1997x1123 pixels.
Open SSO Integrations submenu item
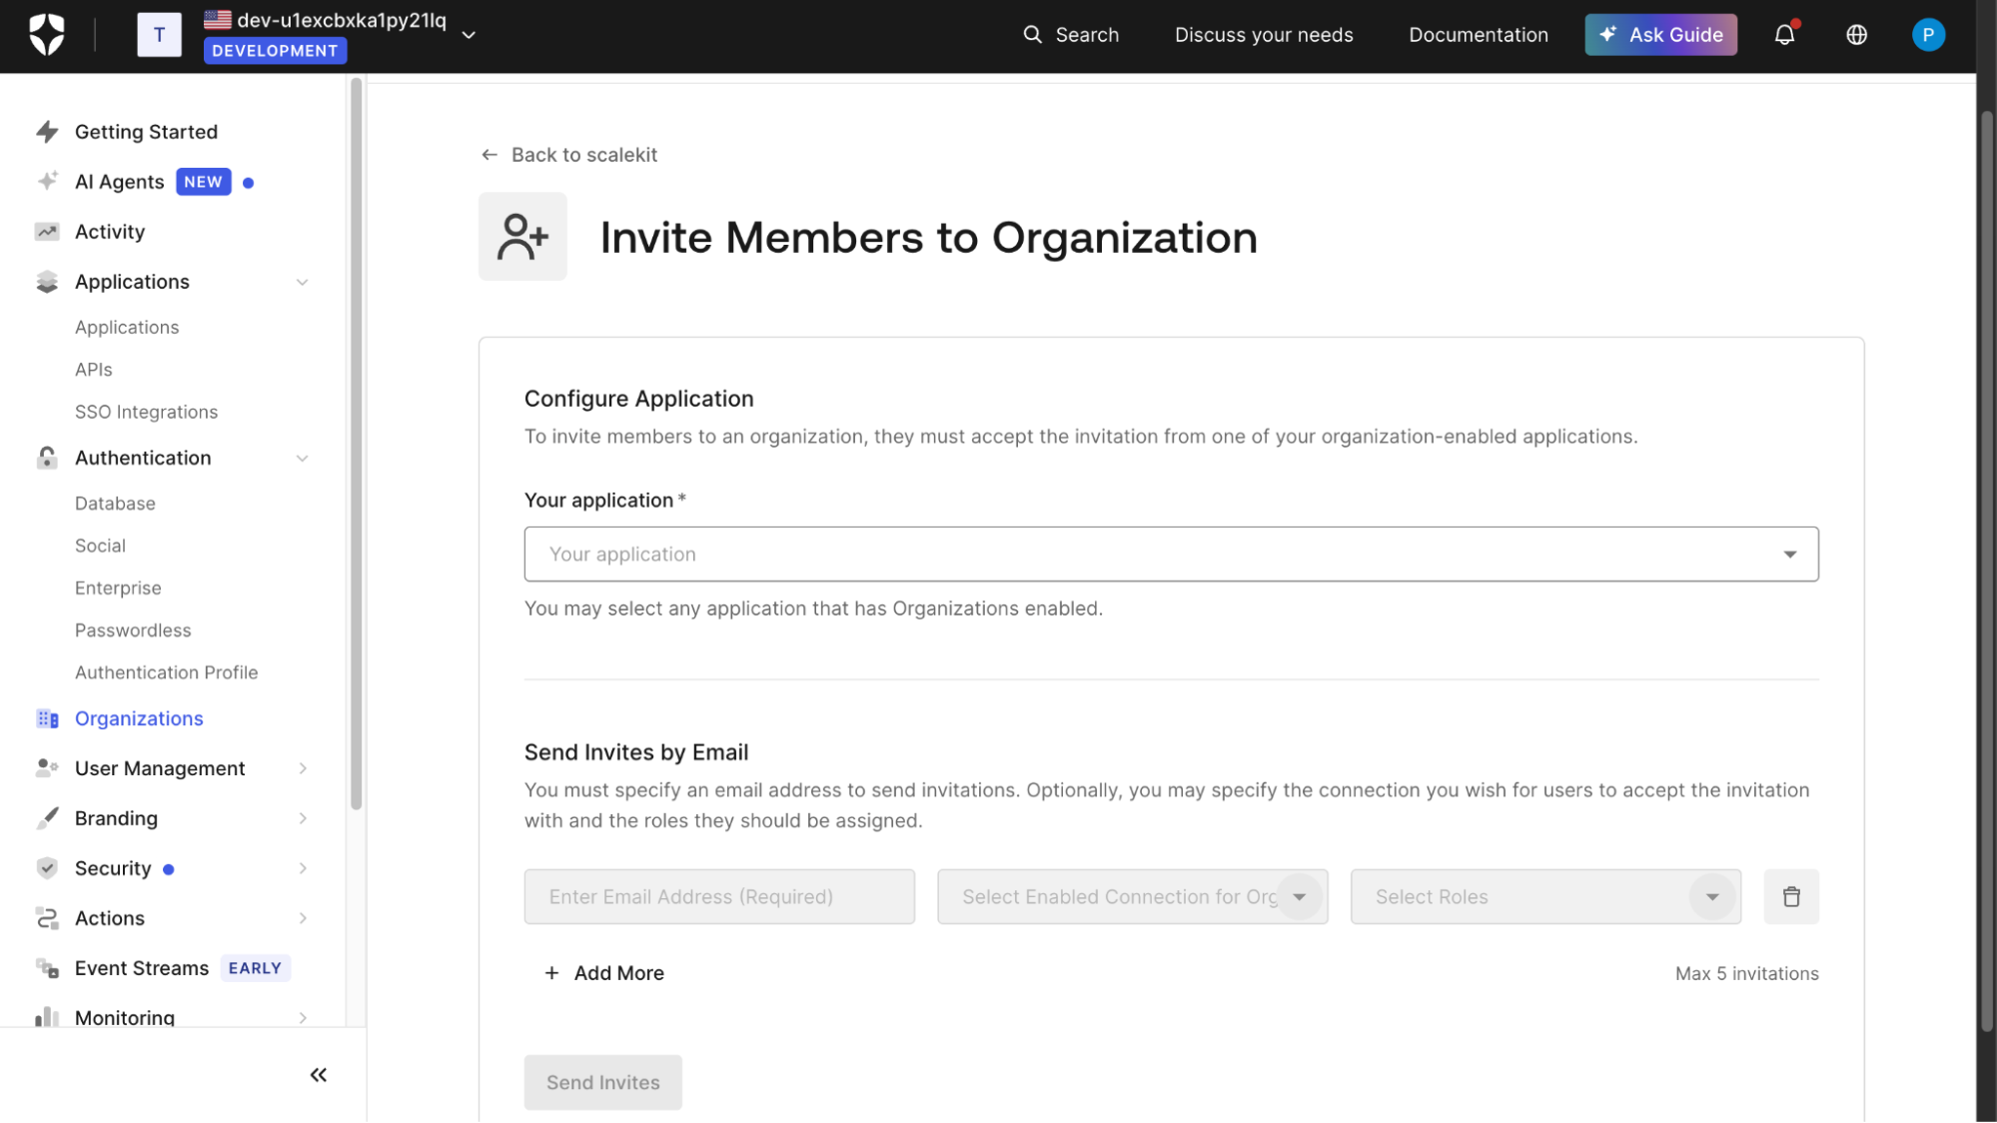point(146,412)
